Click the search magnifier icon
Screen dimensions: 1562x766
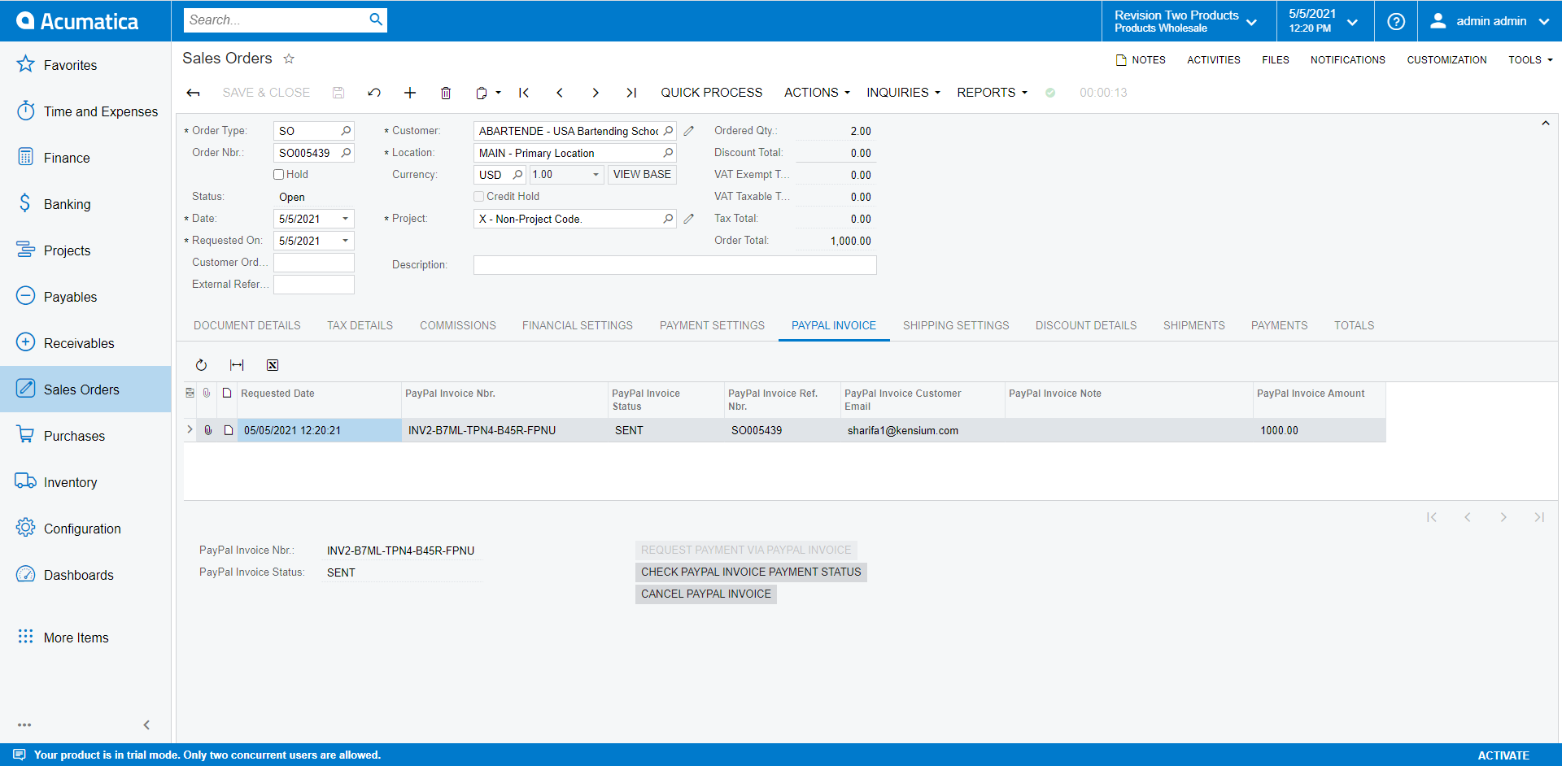pyautogui.click(x=375, y=20)
